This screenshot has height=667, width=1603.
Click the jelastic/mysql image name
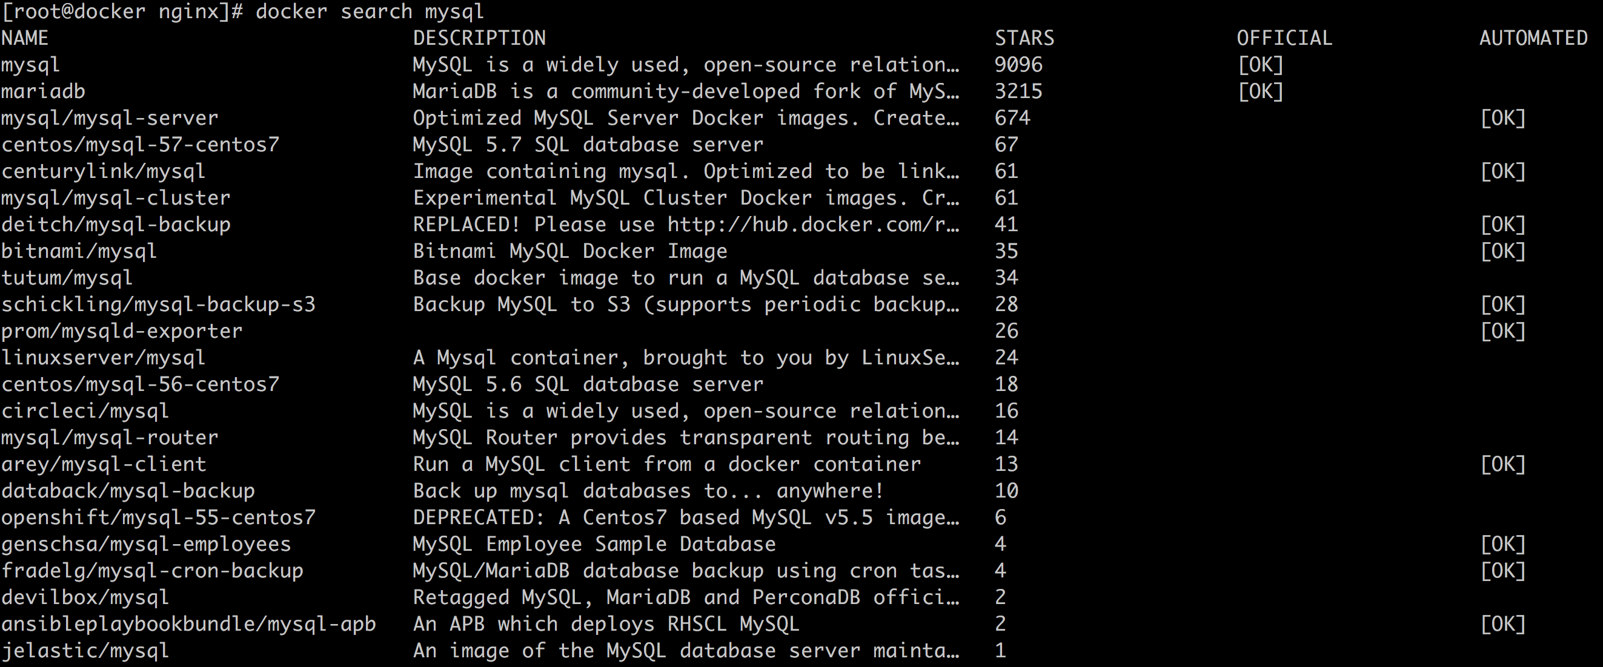click(85, 651)
